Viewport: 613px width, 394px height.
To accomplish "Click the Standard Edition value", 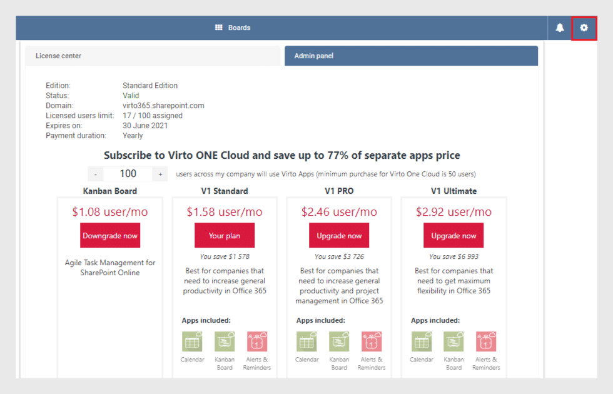I will tap(150, 86).
